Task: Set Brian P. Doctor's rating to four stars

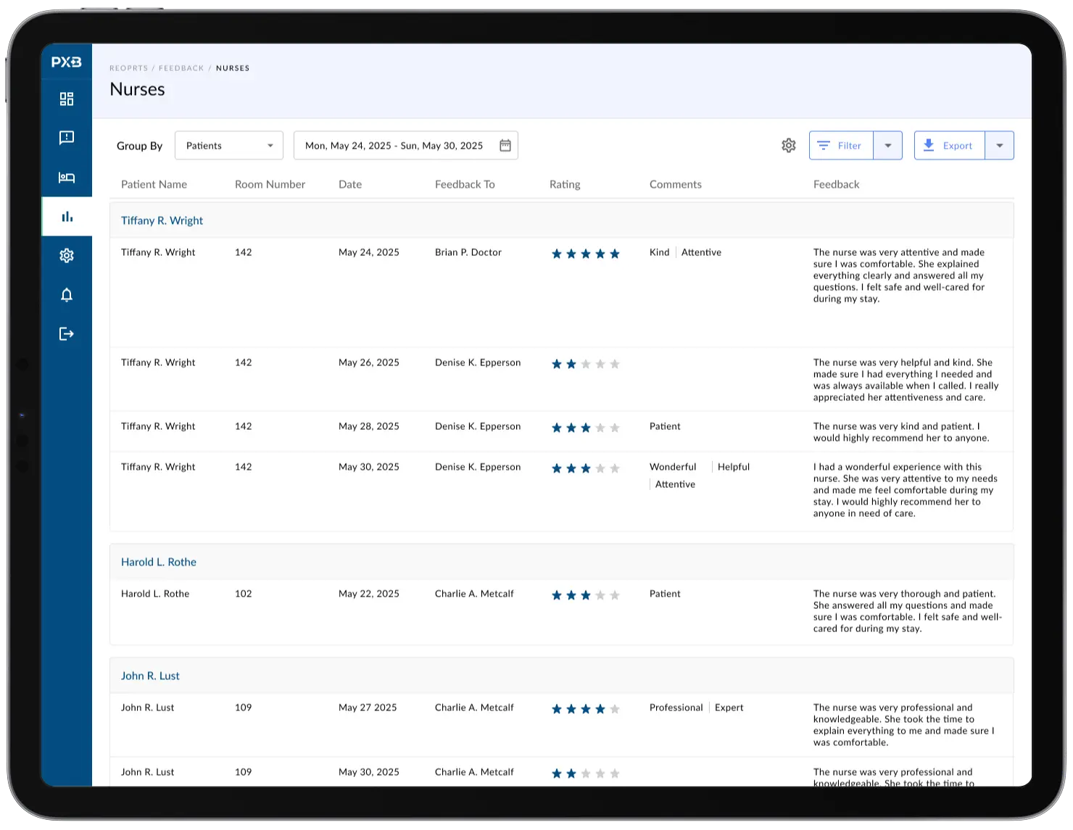Action: (600, 254)
